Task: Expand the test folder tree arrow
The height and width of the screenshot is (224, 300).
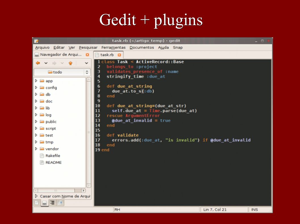Action: (36, 135)
